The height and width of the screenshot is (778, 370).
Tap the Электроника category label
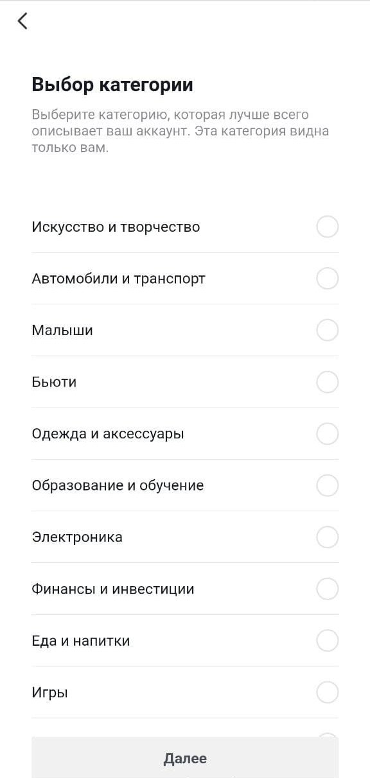[77, 537]
